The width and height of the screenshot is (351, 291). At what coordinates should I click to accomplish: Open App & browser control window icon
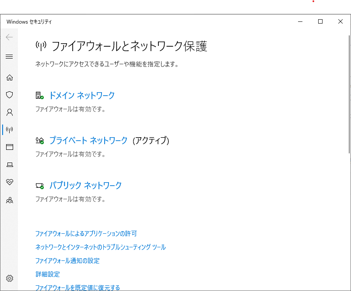pyautogui.click(x=9, y=147)
